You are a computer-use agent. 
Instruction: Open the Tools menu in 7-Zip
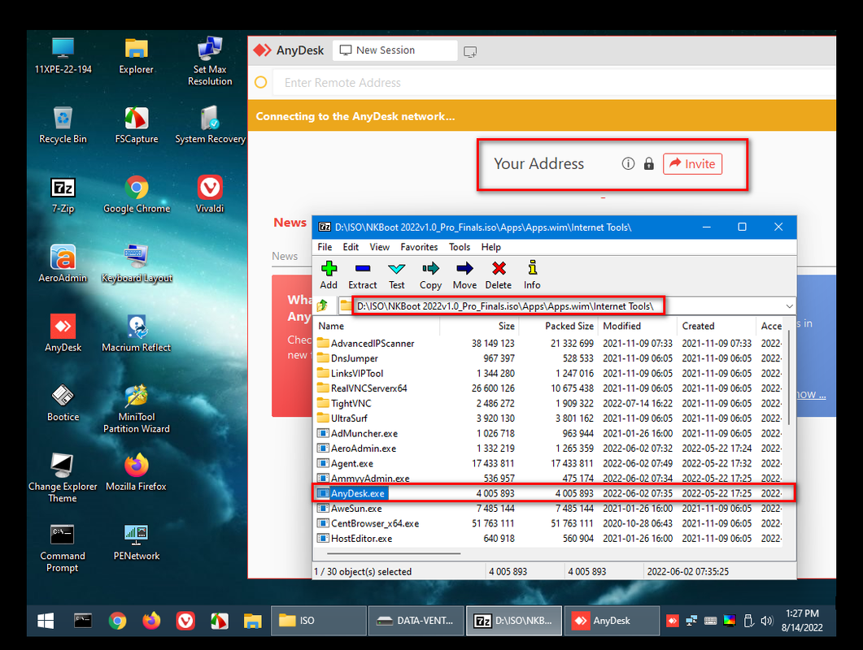[x=460, y=247]
